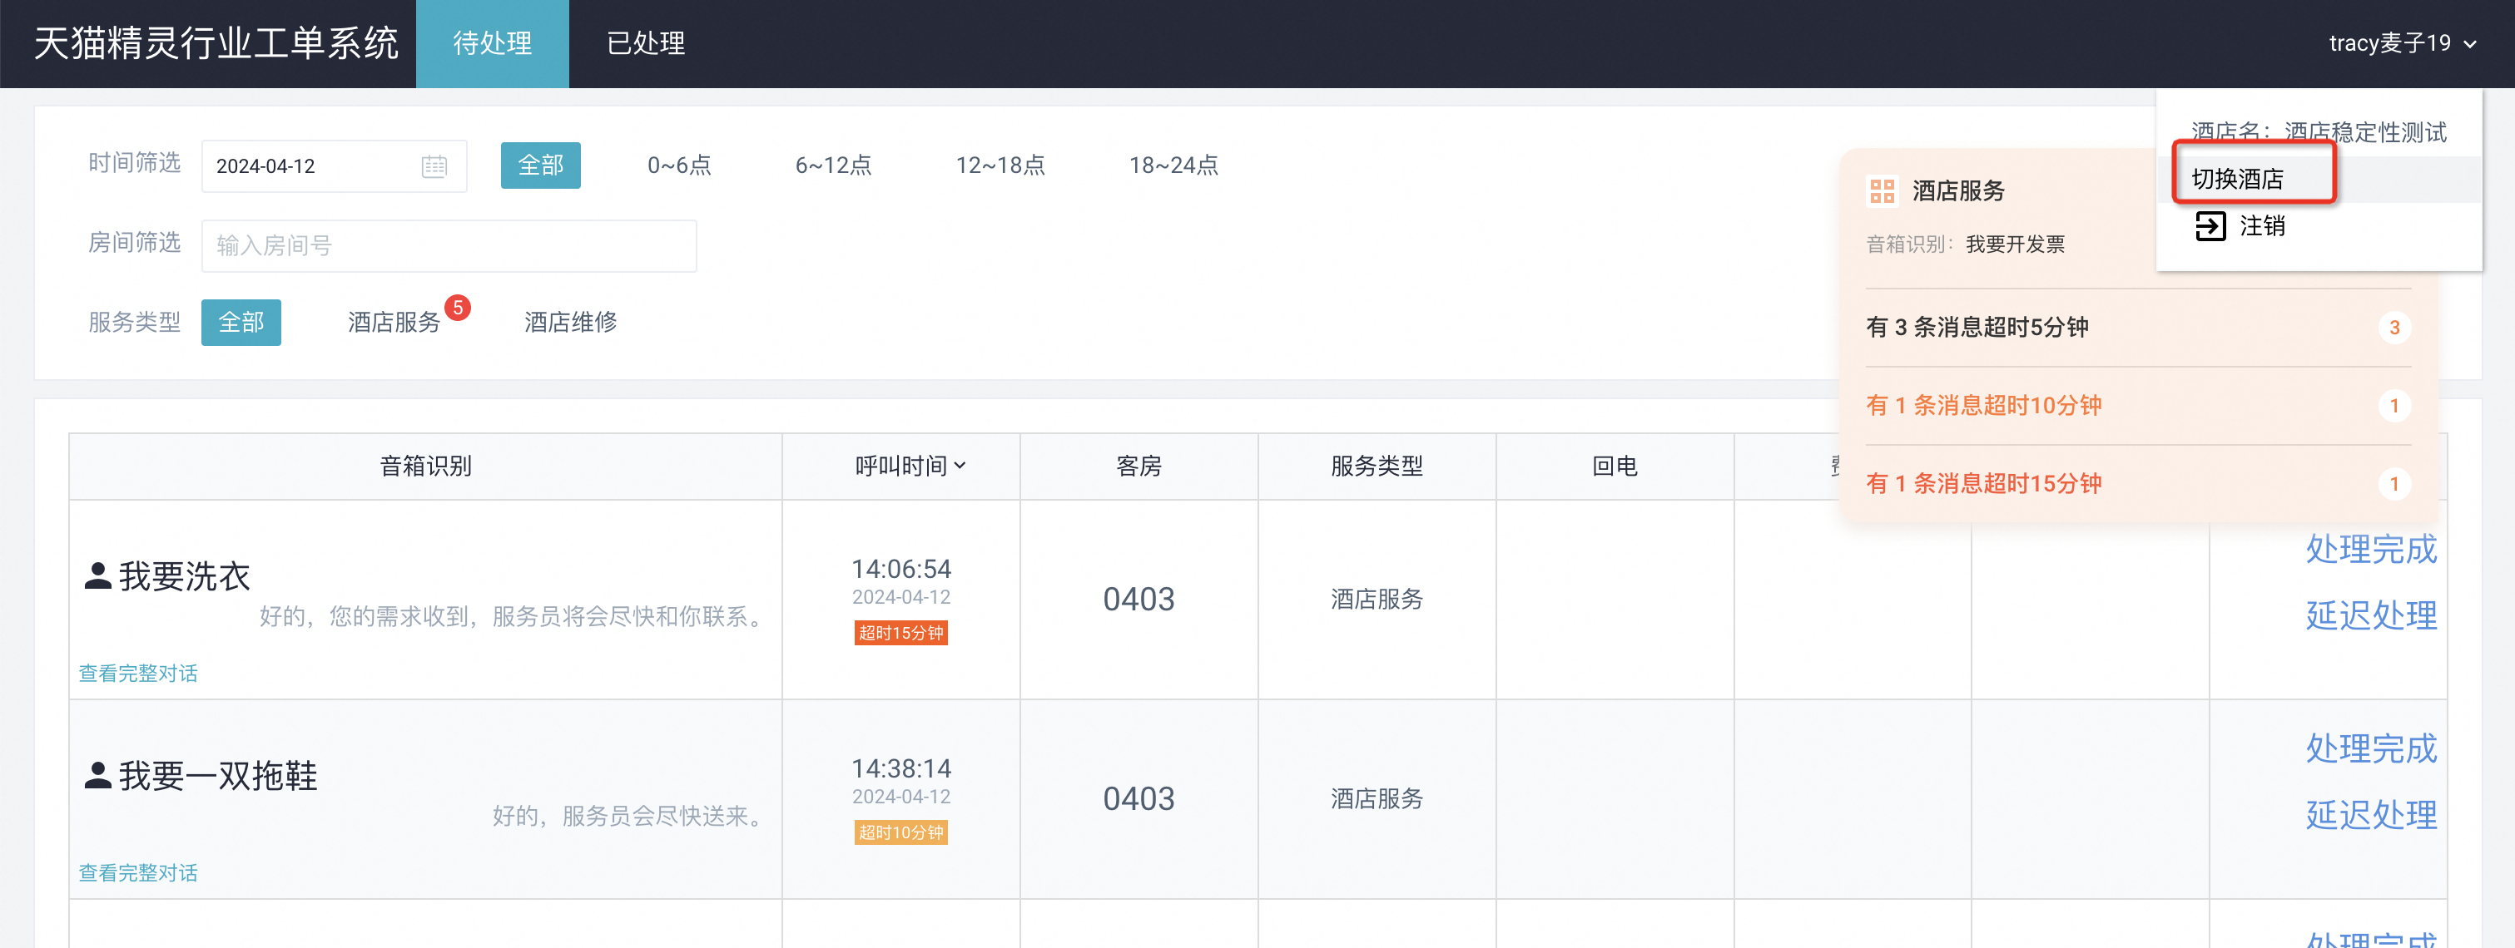2515x948 pixels.
Task: Click the 输入房间号 room filter field
Action: pos(448,246)
